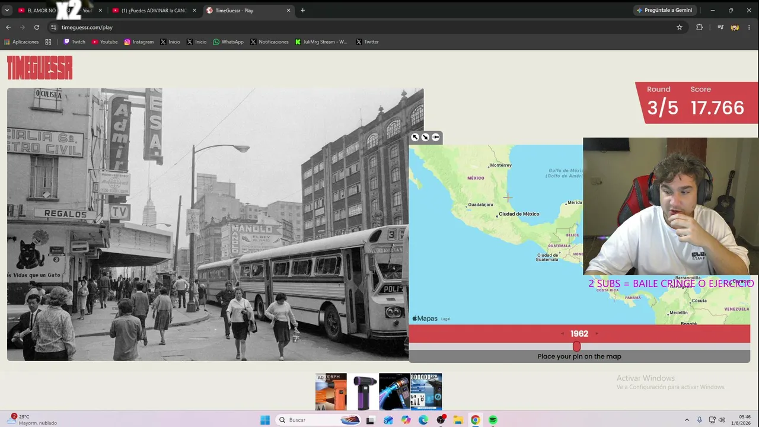
Task: Click the taskbar Buscar search box
Action: [319, 420]
